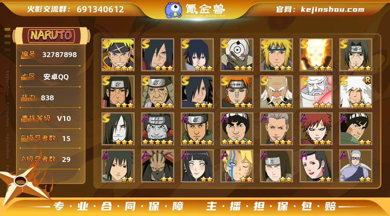Viewport: 390px width, 216px height.
Task: Click the blue Krorium Monster mascot logo
Action: pyautogui.click(x=173, y=10)
